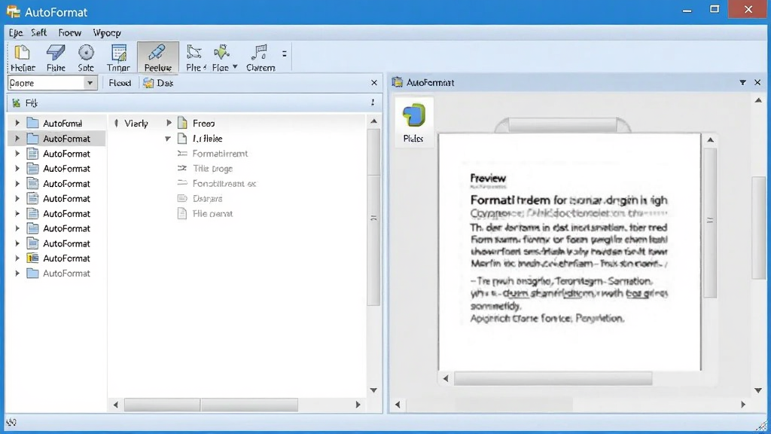Viewport: 771px width, 434px height.
Task: Expand the "Freeo" node in the middle column
Action: [x=169, y=123]
